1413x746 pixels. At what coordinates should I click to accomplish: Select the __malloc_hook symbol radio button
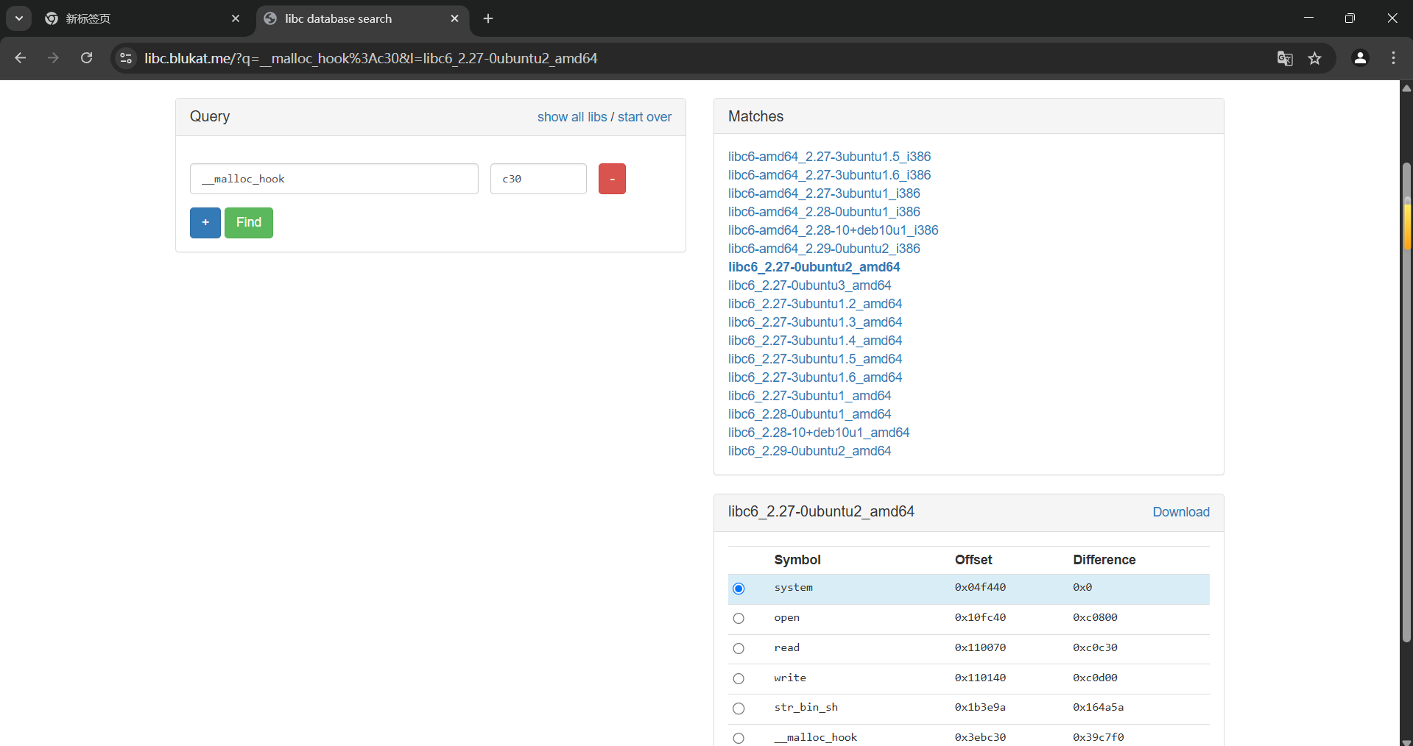point(739,738)
